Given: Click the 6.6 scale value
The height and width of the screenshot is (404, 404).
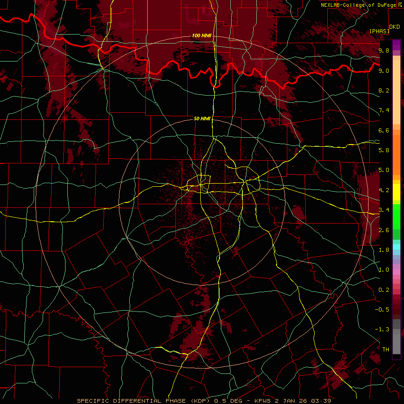Looking at the screenshot, I should (384, 130).
